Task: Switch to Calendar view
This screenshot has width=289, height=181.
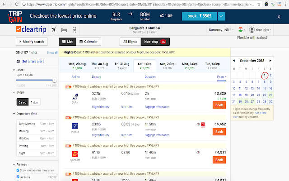Action: point(89,42)
